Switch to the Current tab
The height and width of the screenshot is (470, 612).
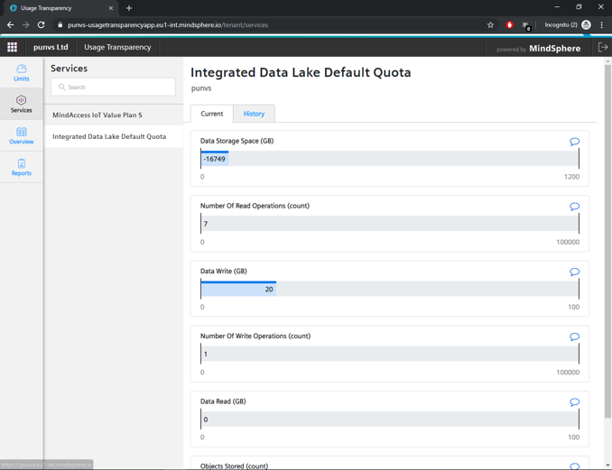click(x=212, y=114)
